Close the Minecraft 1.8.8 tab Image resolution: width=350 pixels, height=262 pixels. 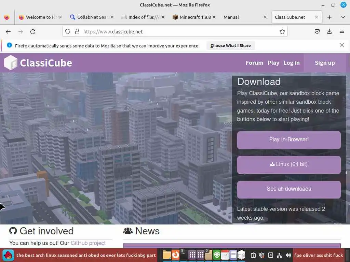[x=214, y=17]
